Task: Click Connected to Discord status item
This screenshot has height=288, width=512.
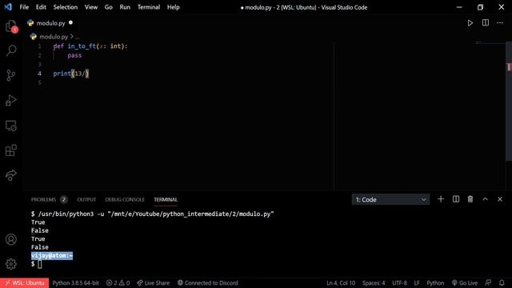Action: [208, 282]
